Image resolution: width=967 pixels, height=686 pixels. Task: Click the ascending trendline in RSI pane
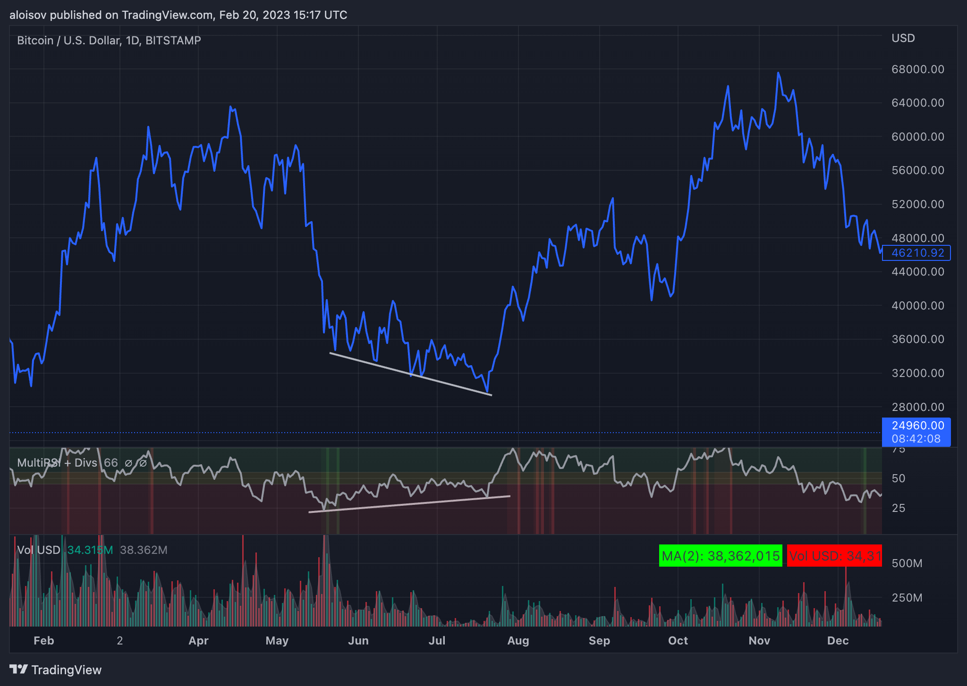[x=409, y=504]
